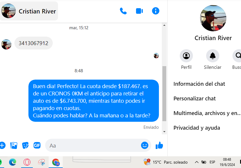The width and height of the screenshot is (241, 168).
Task: Open the emoji picker in message box
Action: (145, 145)
